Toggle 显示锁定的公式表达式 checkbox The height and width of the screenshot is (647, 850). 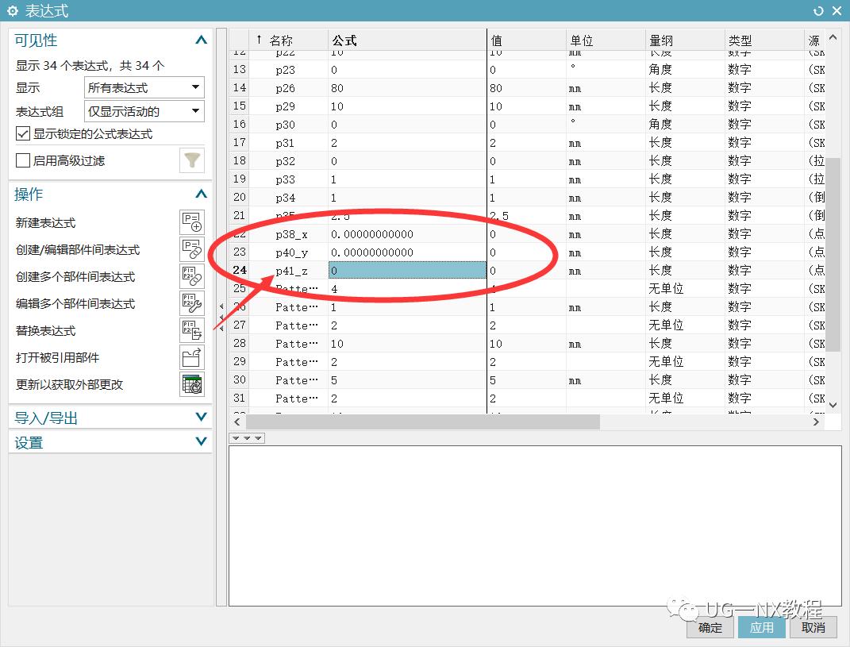pyautogui.click(x=23, y=133)
